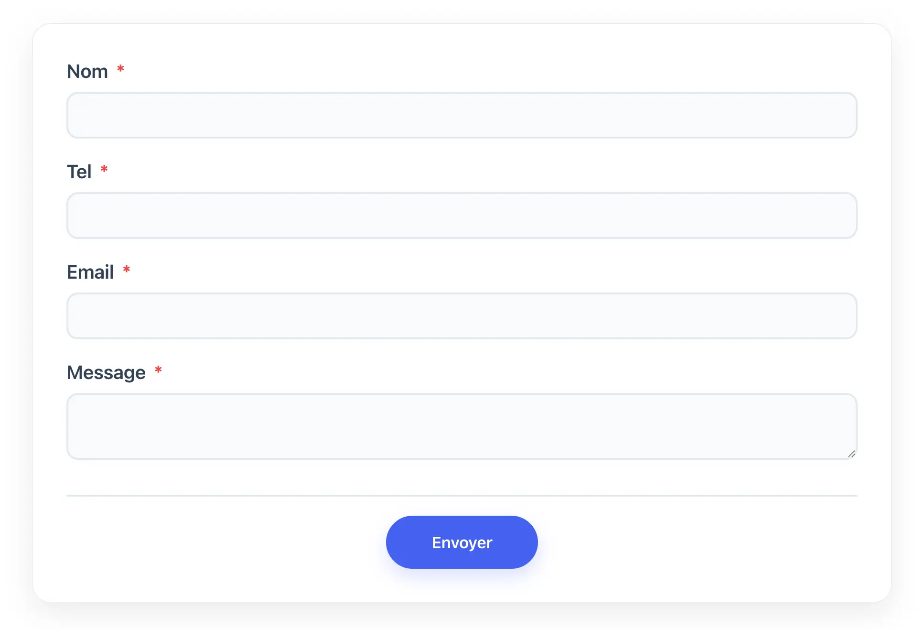Click the required star beside Message
The image size is (924, 629).
point(158,370)
